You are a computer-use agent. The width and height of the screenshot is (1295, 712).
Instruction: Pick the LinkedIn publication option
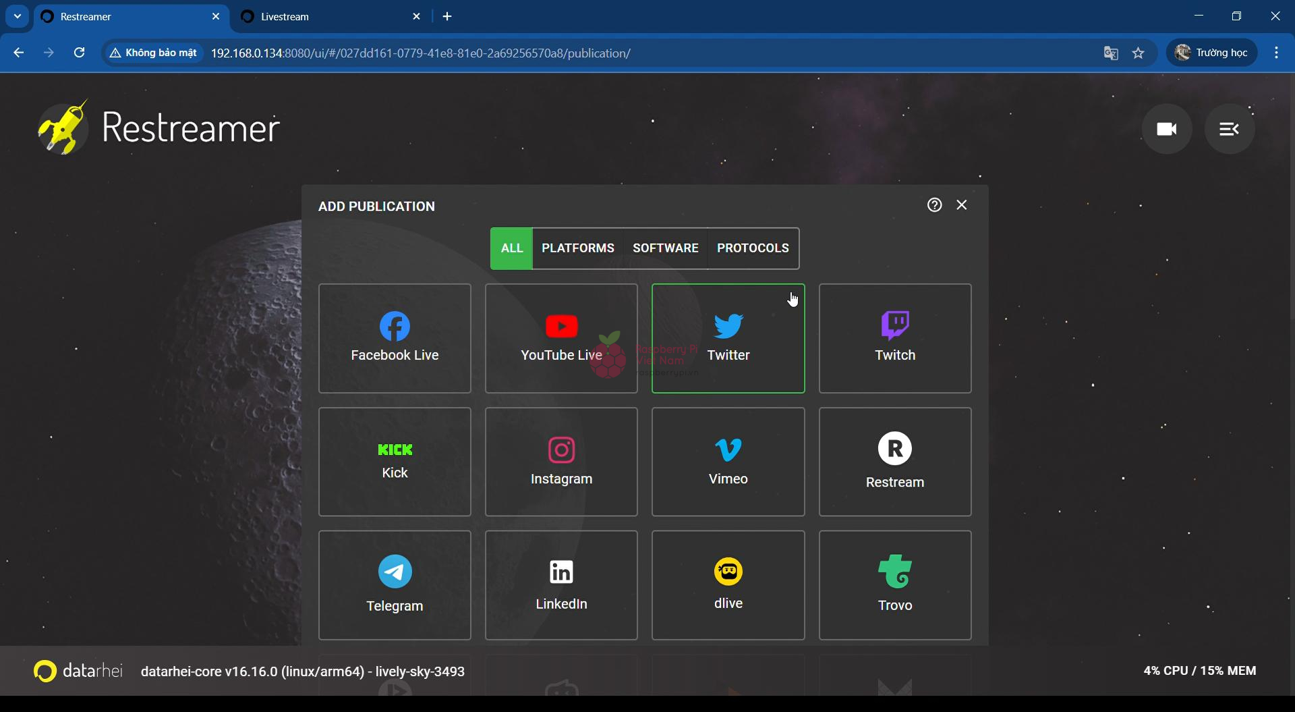tap(561, 585)
